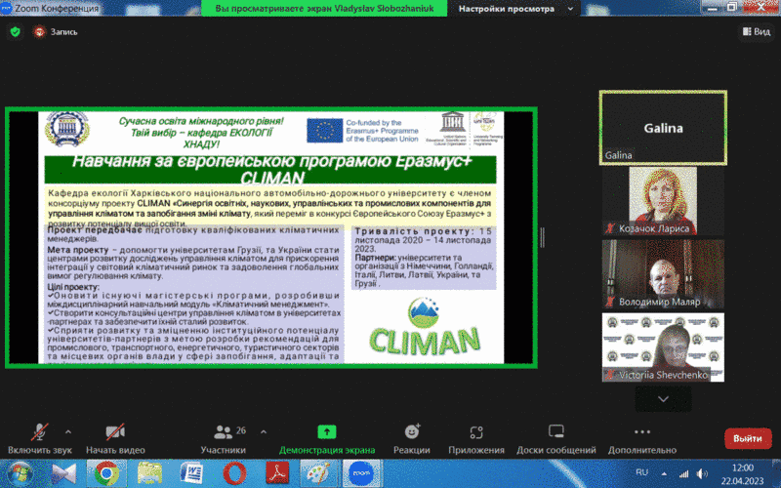Click the Вы просматриваете экран Vladyslav Slobozhaniuk banner
This screenshot has height=488, width=781.
pos(324,9)
